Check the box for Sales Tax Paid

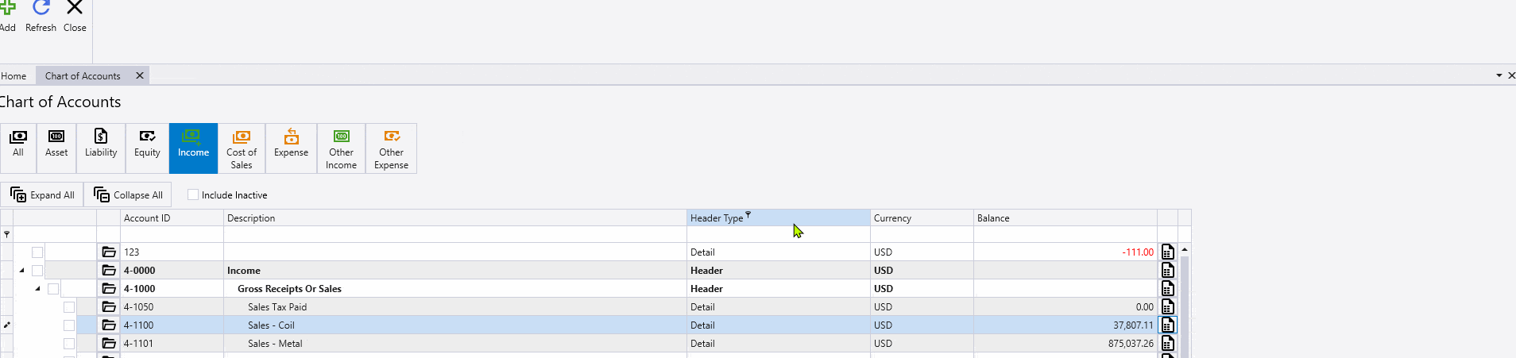point(69,307)
